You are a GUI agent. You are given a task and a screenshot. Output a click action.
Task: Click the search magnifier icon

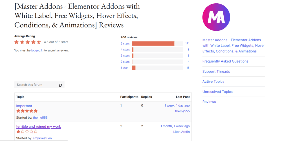(x=60, y=85)
